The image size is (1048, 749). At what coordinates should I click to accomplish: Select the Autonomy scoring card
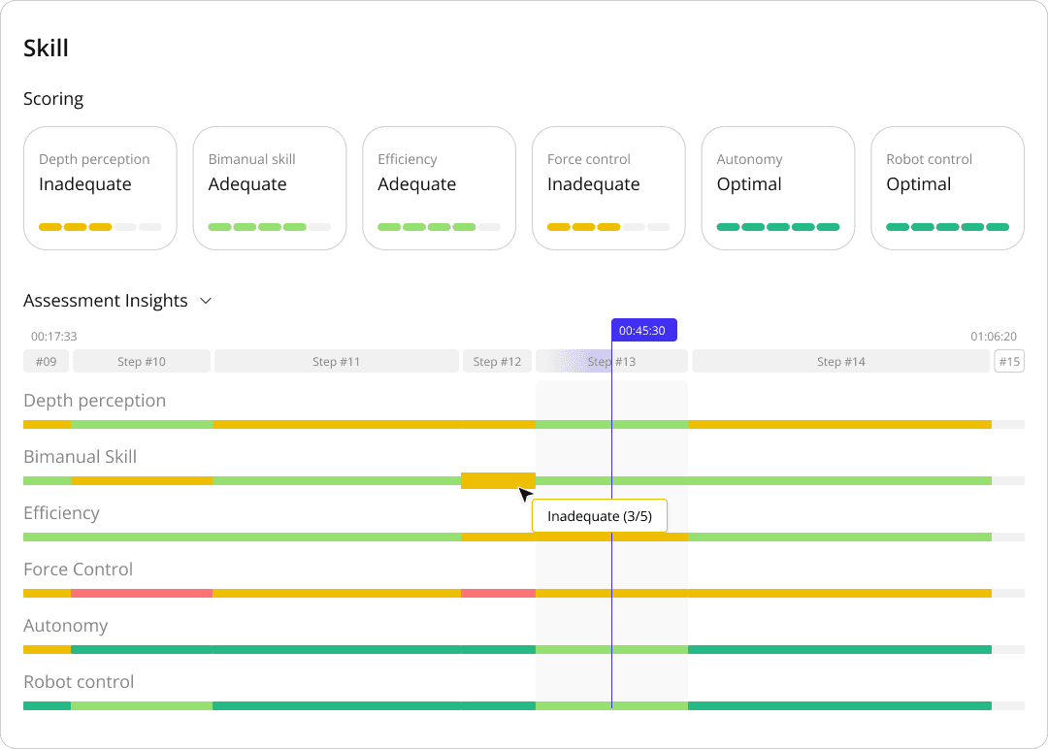pyautogui.click(x=777, y=187)
